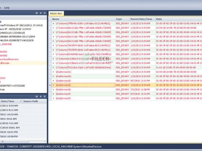
Task: Click the row selector arrow beside the highlighted row
Action: [50, 85]
